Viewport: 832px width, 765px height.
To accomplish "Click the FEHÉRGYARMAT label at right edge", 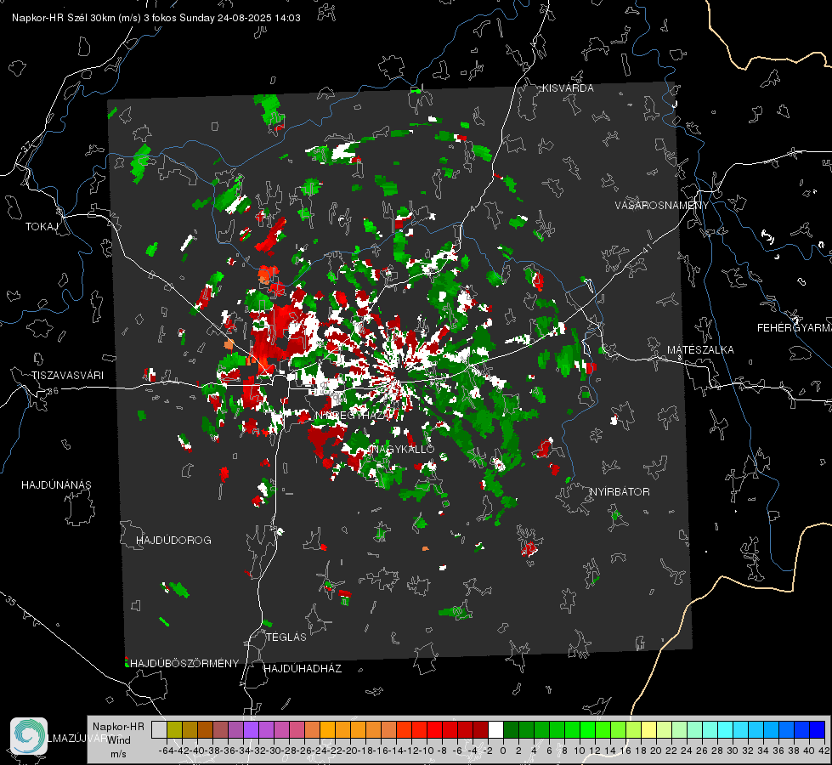I will click(x=795, y=328).
